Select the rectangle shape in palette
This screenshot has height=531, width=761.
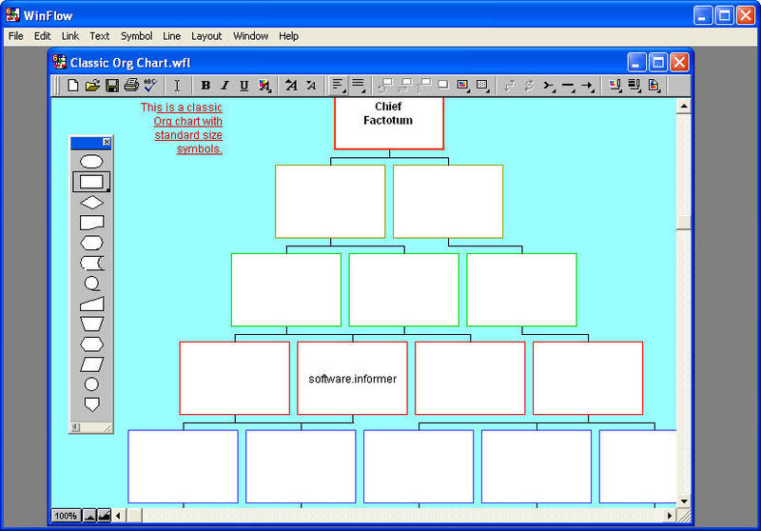coord(91,182)
